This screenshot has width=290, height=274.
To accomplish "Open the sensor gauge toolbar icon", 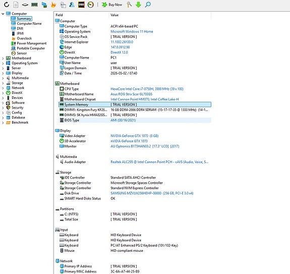I will tap(91, 5).
